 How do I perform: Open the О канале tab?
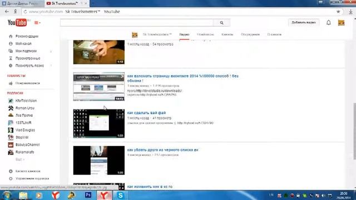coord(274,34)
